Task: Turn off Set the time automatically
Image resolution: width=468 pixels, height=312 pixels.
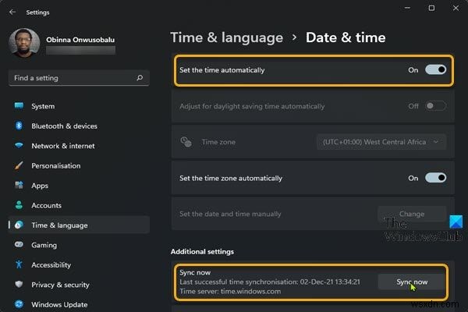Action: pyautogui.click(x=435, y=70)
